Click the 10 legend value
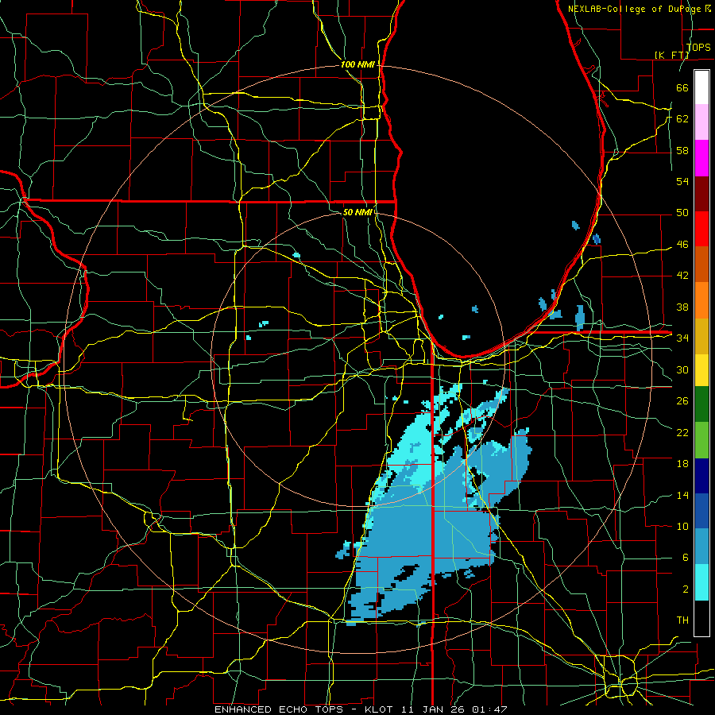715x715 pixels. tap(682, 526)
